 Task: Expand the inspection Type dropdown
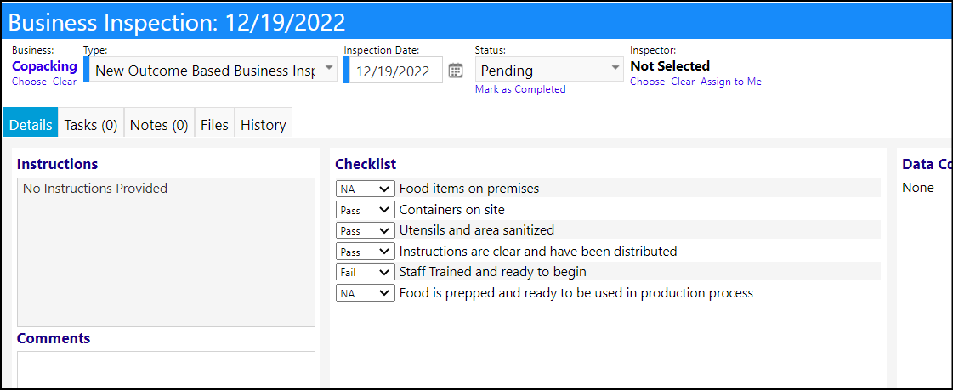(210, 70)
